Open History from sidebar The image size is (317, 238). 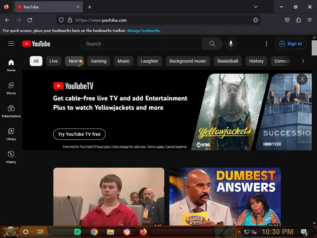click(x=11, y=157)
